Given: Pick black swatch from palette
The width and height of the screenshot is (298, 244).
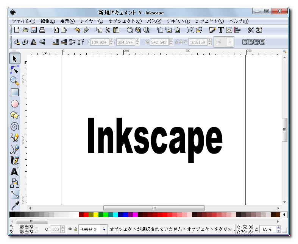Looking at the screenshot, I should pyautogui.click(x=12, y=215).
